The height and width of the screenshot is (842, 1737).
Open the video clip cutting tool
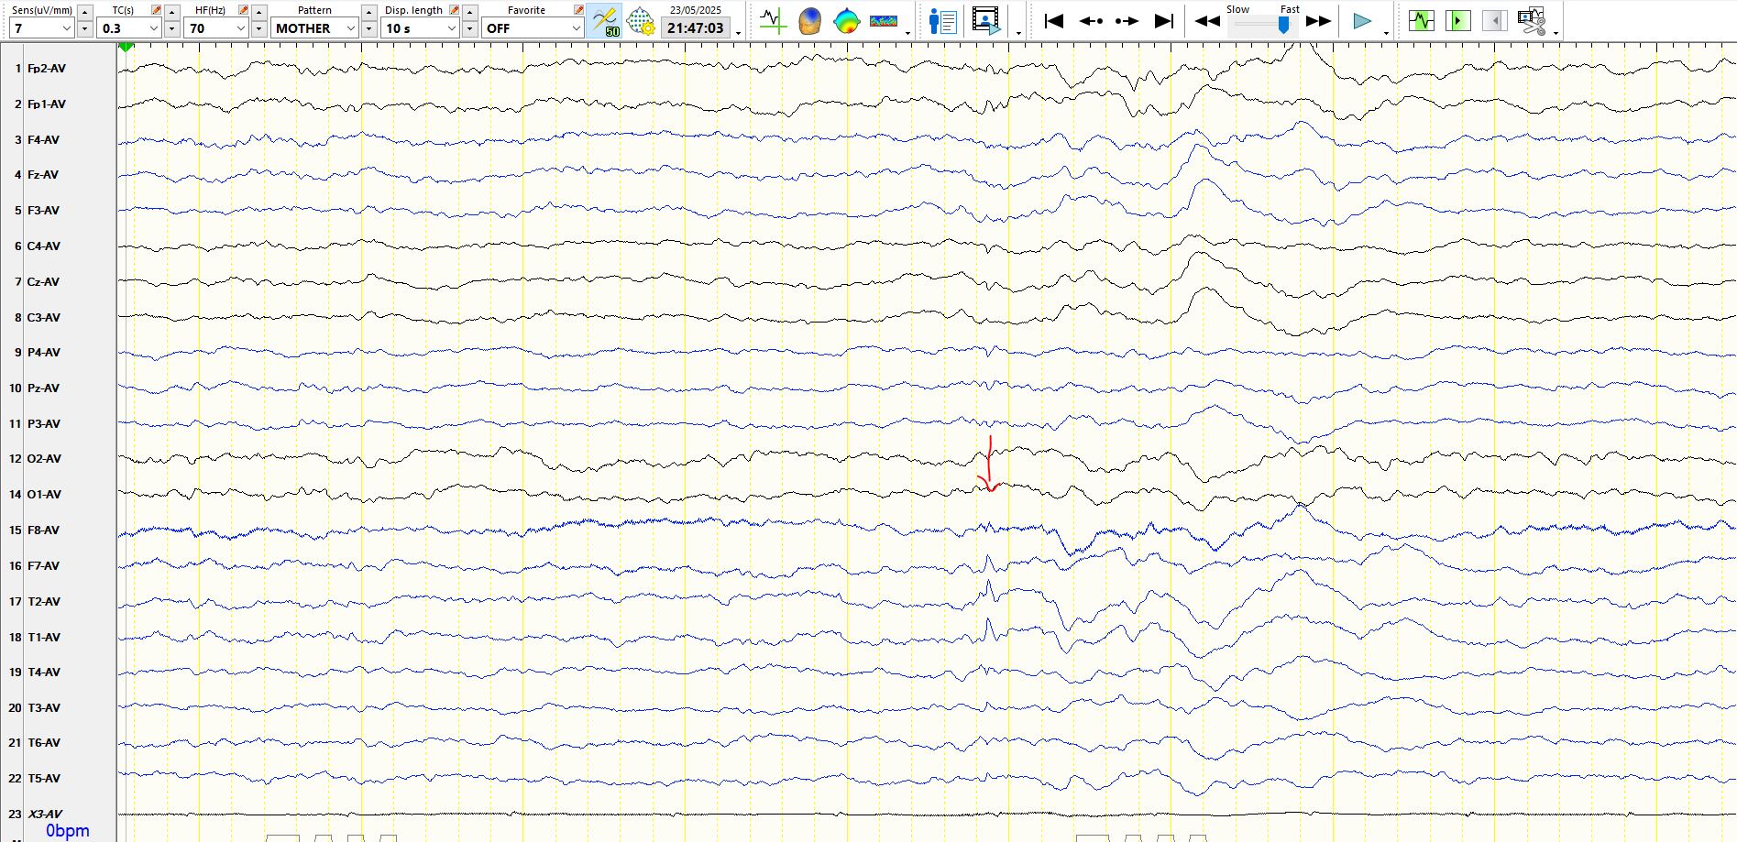(1531, 20)
